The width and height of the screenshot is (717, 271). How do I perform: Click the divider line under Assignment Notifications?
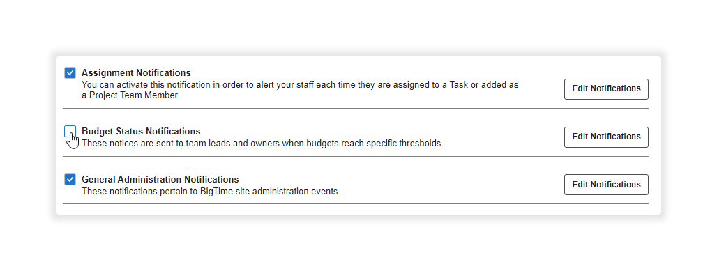coord(355,108)
